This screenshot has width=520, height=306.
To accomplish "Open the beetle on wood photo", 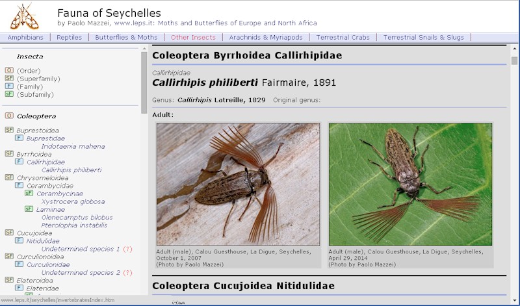I will (238, 184).
